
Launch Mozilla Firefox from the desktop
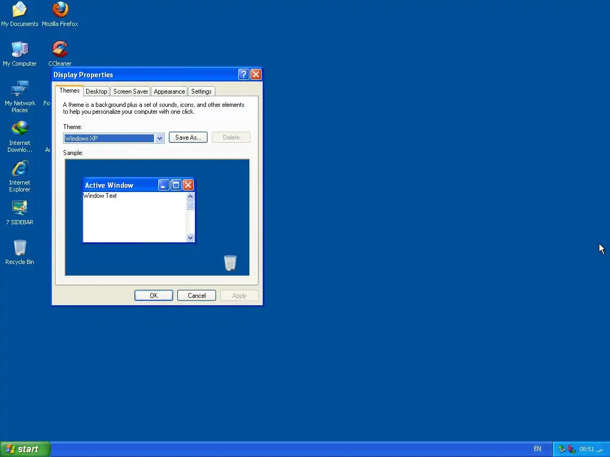[x=60, y=14]
